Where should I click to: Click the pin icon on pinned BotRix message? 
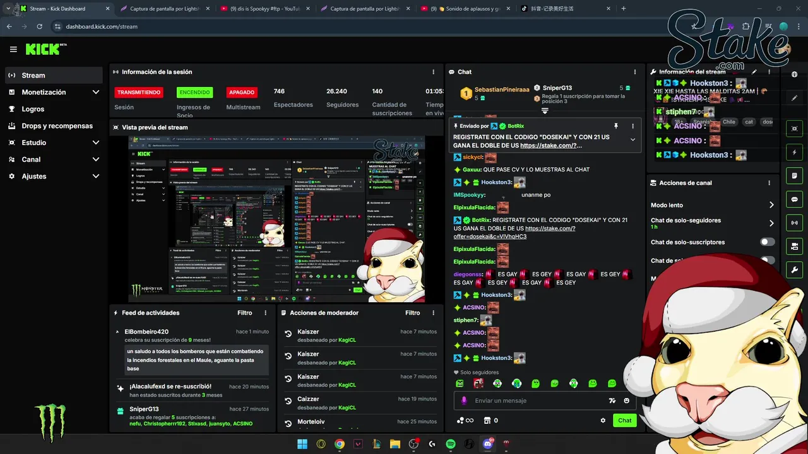coord(615,126)
